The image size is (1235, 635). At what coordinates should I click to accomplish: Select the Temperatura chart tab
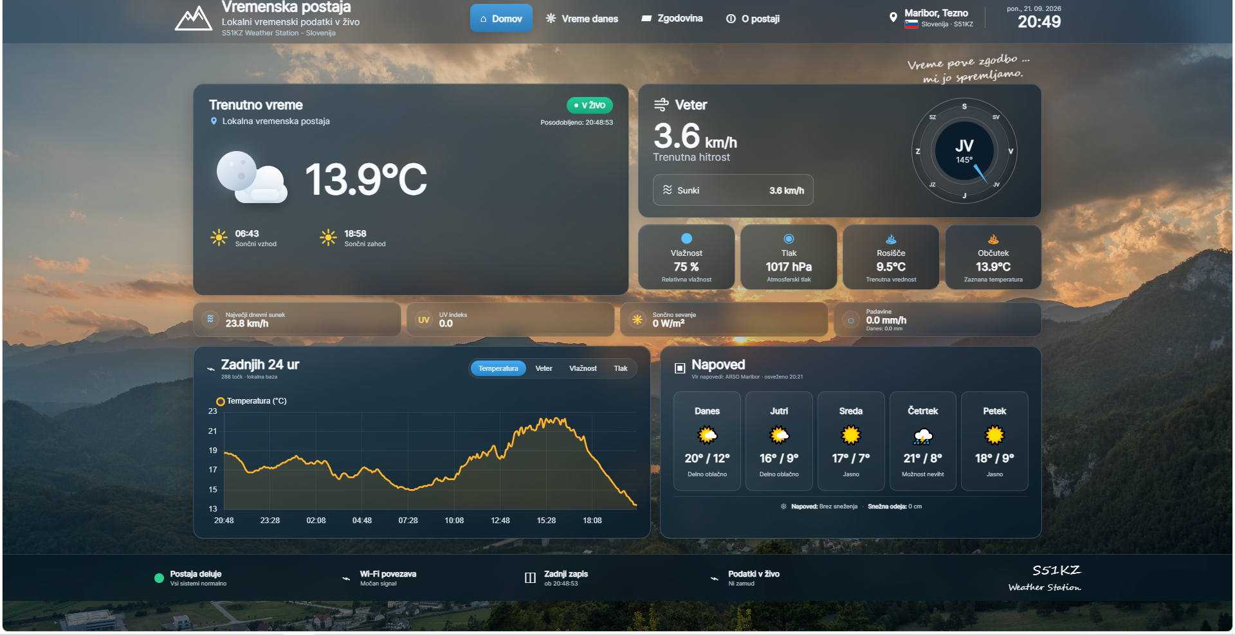pos(498,368)
